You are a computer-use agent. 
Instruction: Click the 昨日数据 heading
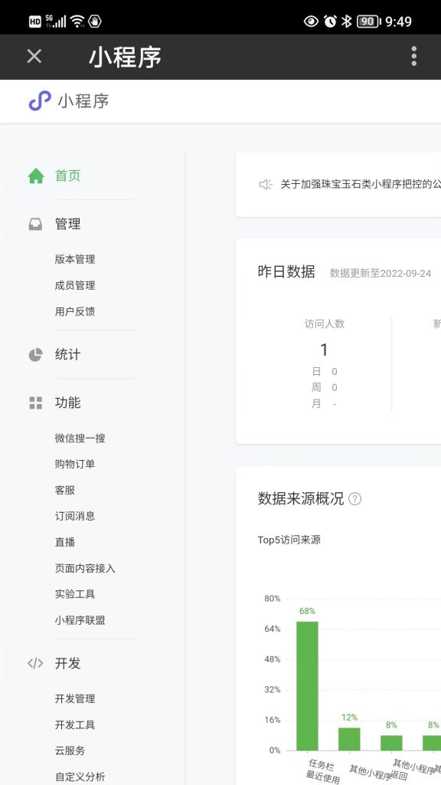coord(286,271)
